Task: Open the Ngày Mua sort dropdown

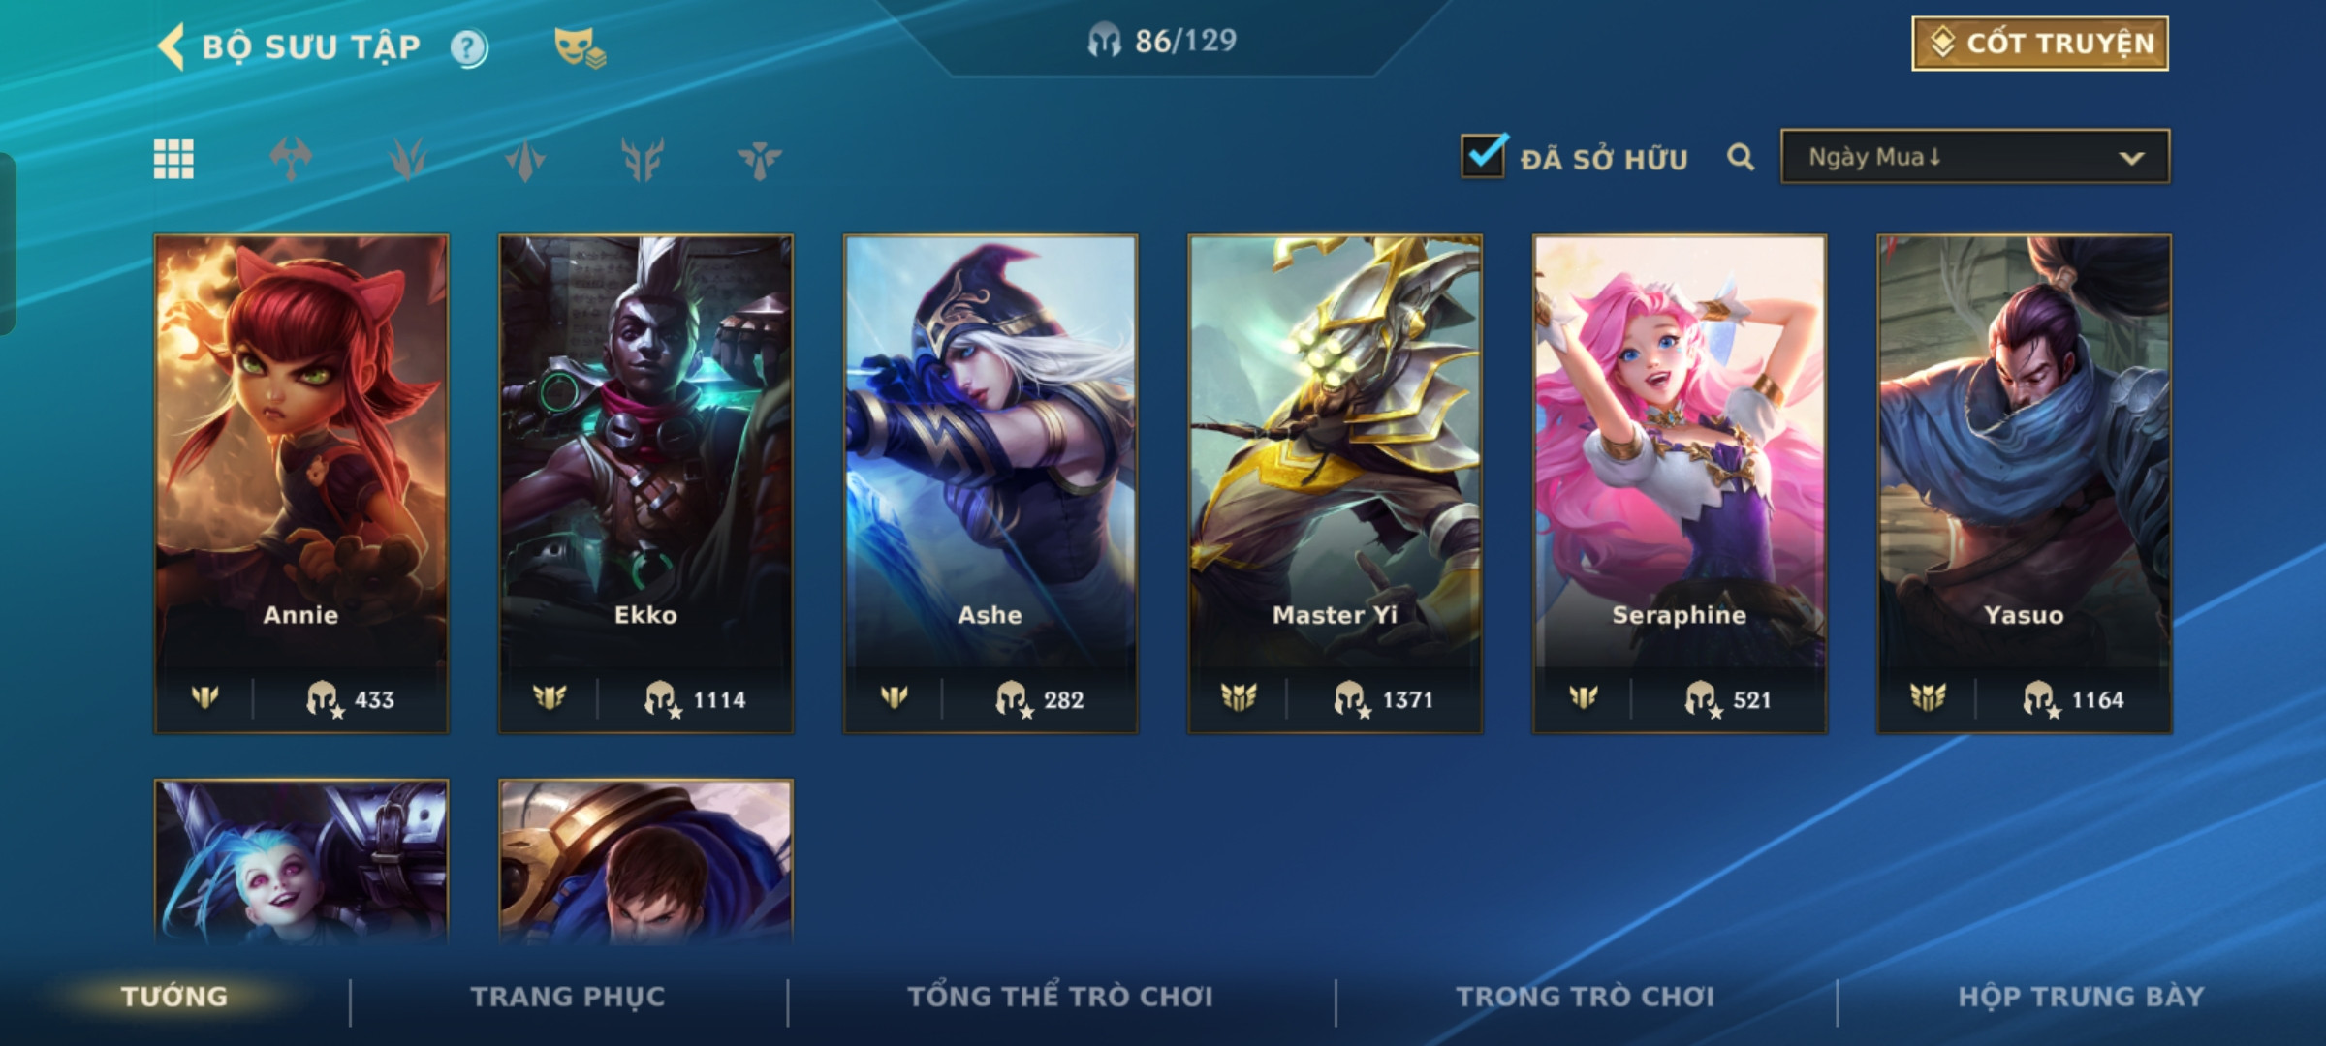Action: (1975, 157)
